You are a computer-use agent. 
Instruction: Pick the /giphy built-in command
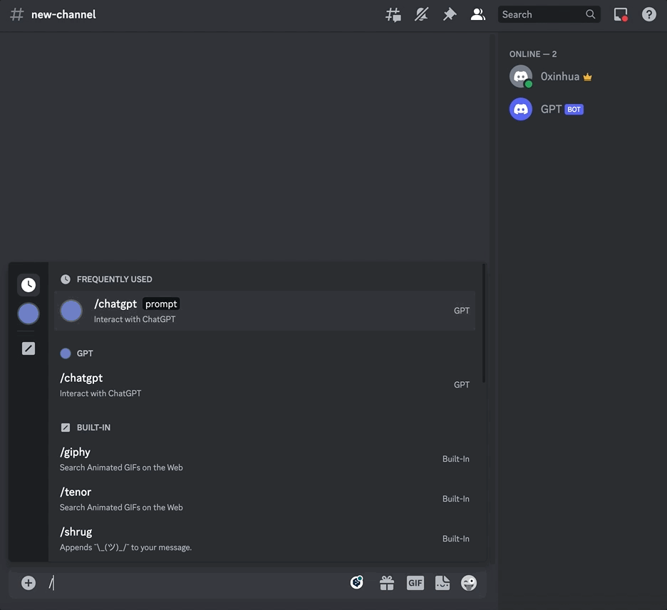[x=264, y=459]
